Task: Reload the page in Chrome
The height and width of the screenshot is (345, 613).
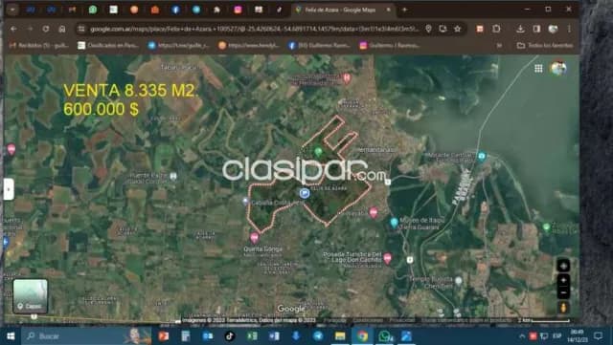Action: (46, 29)
